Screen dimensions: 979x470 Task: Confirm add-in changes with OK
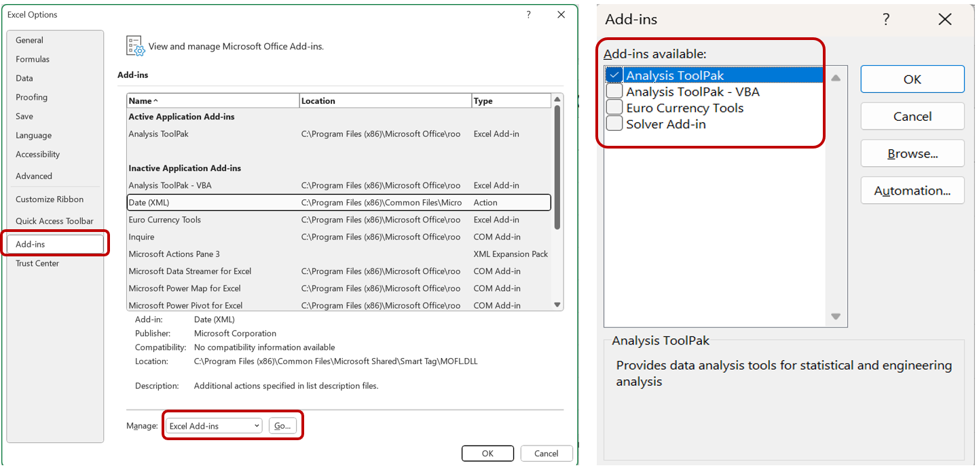click(912, 79)
